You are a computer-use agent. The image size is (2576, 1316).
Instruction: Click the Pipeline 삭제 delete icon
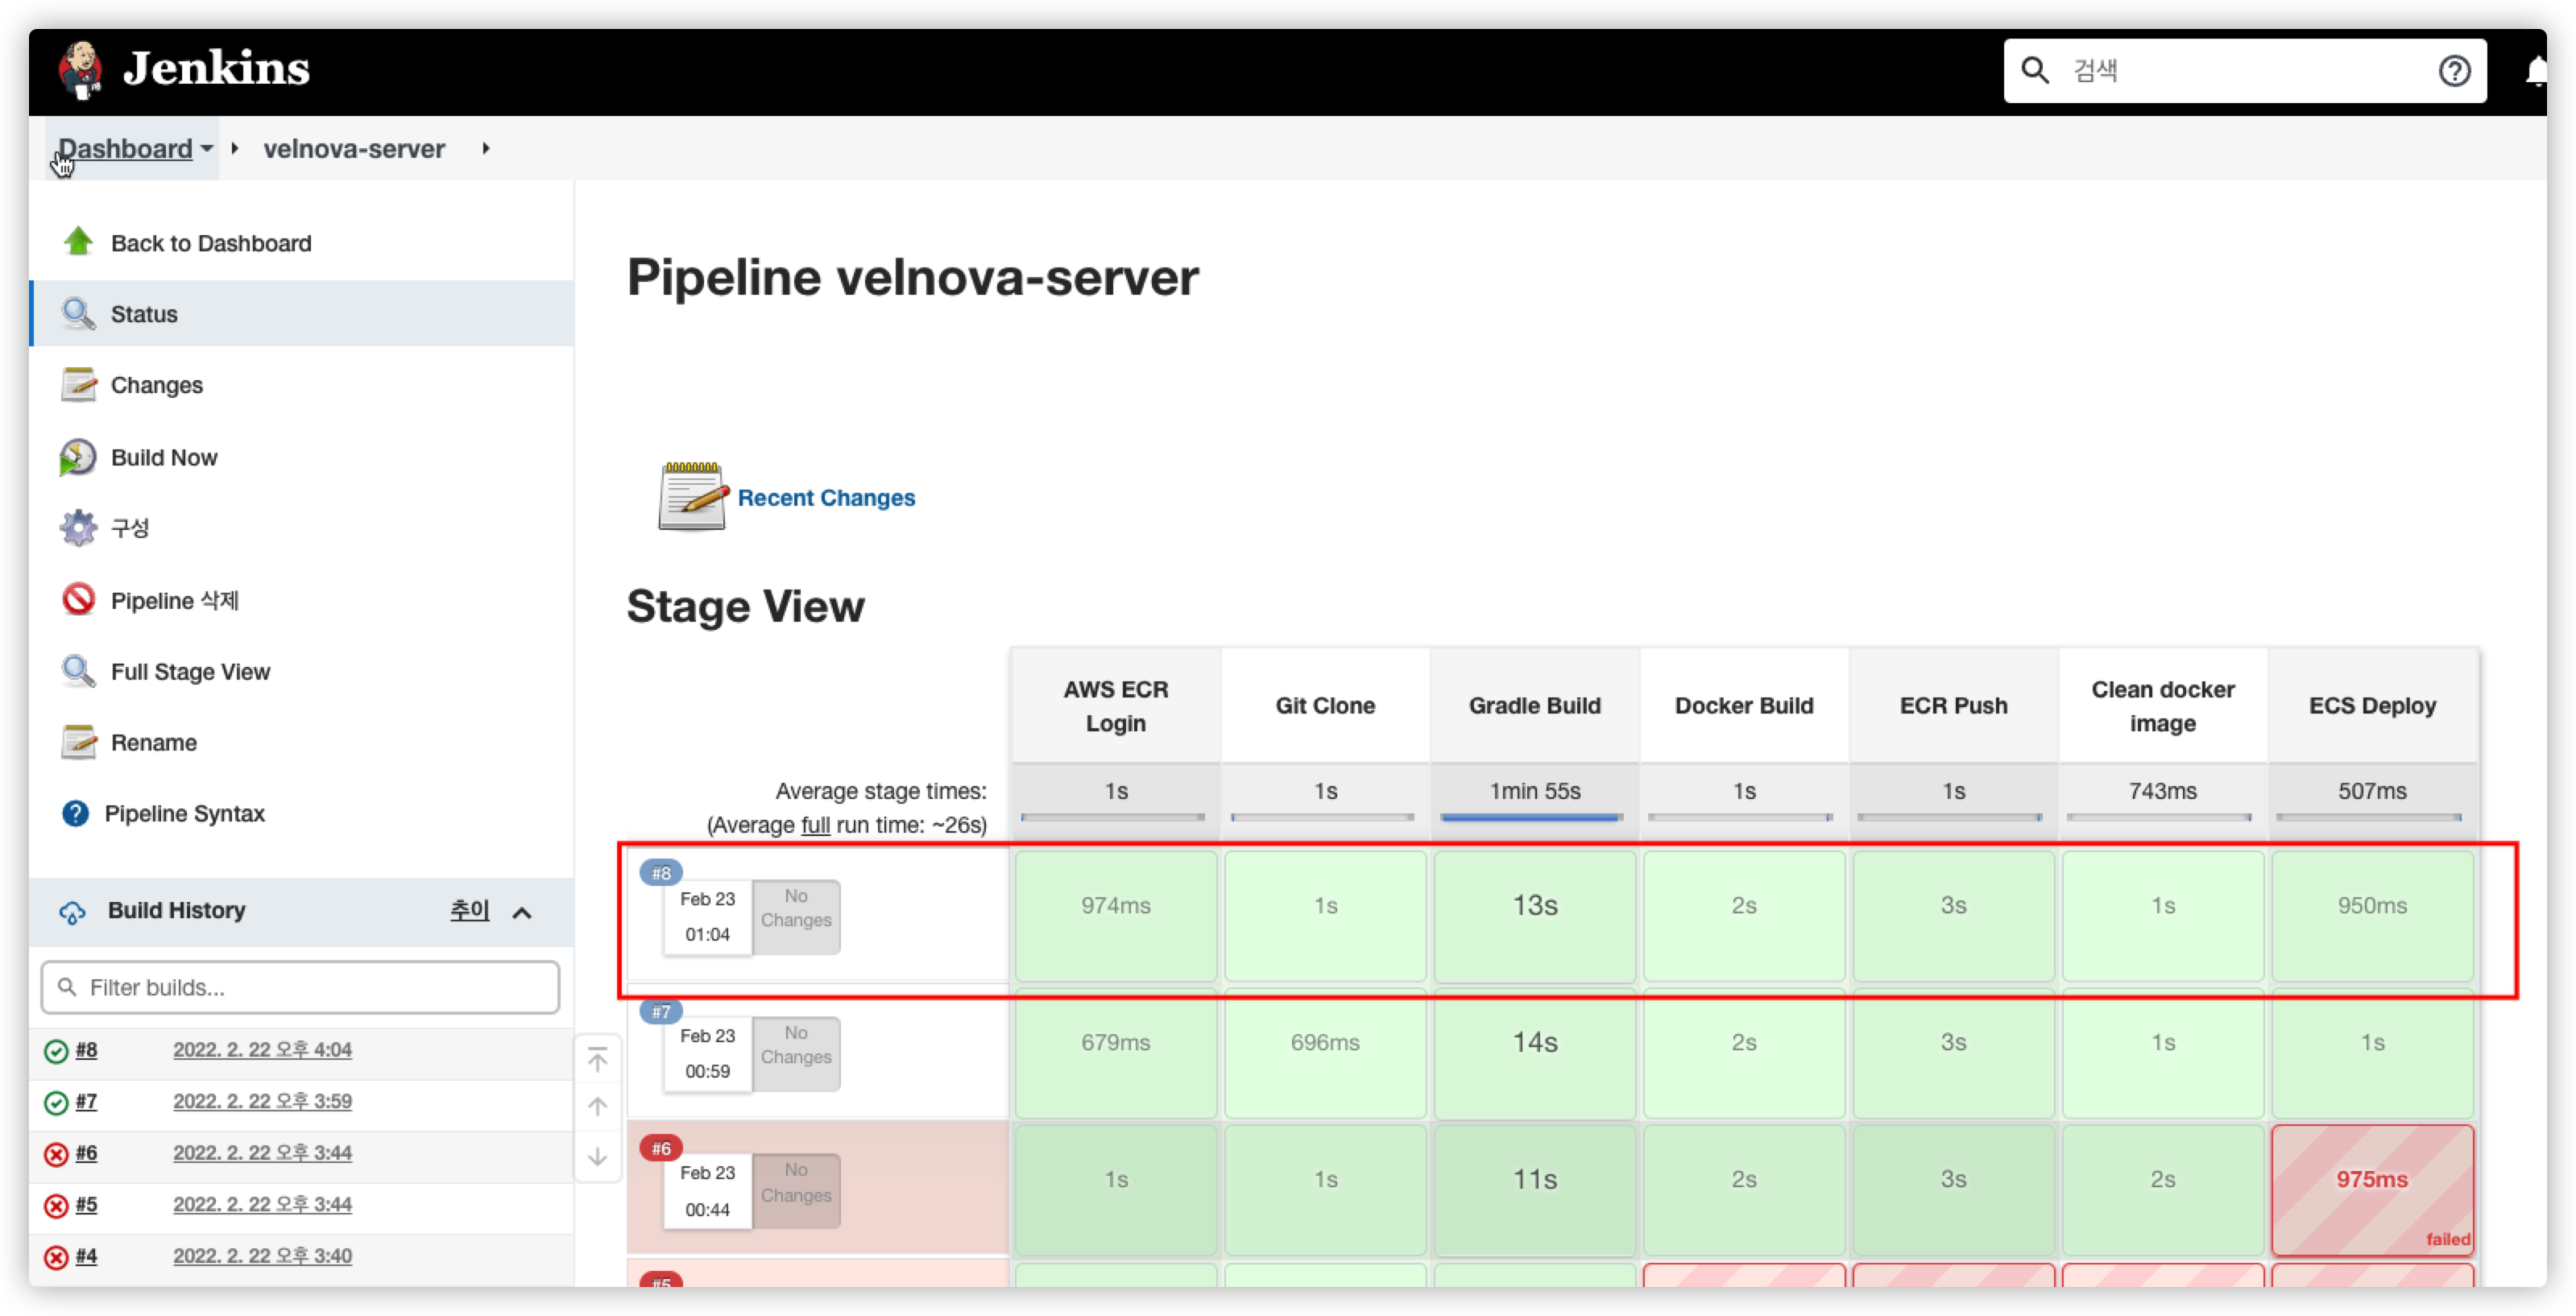click(78, 600)
